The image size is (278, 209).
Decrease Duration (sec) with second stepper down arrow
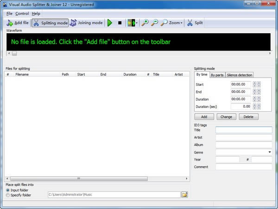[x=259, y=108]
